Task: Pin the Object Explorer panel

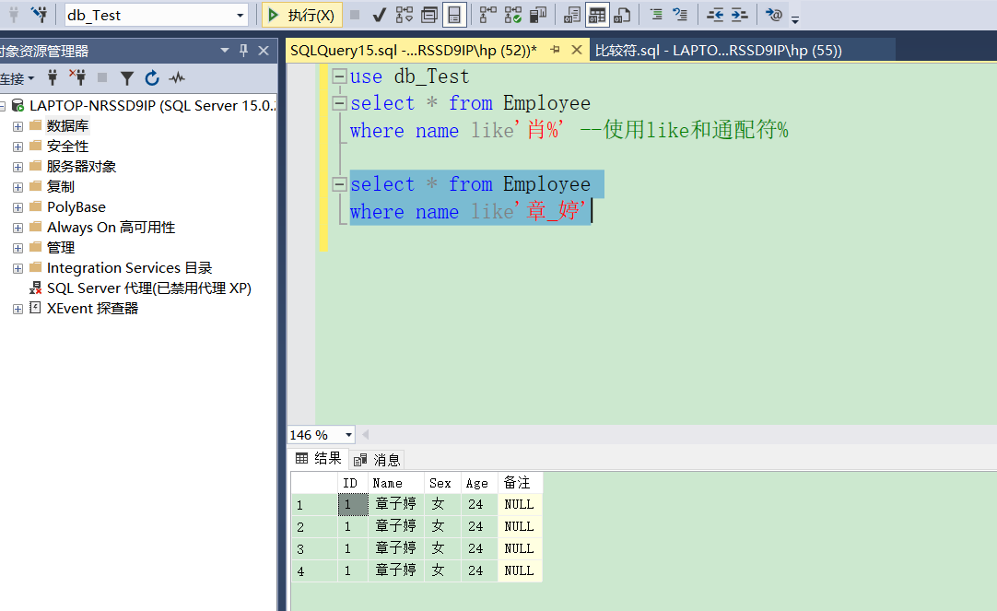Action: click(x=243, y=51)
